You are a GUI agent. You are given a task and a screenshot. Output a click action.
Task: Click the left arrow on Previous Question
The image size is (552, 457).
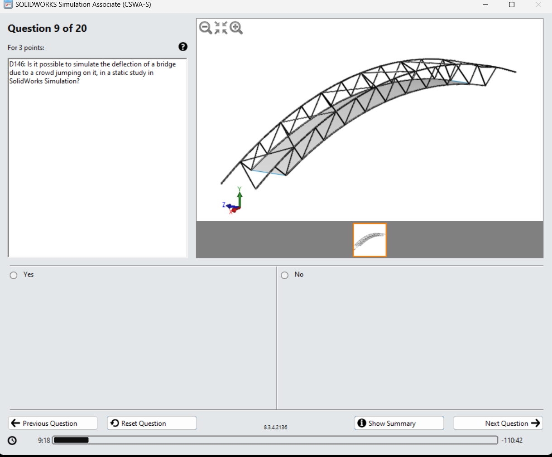tap(15, 423)
